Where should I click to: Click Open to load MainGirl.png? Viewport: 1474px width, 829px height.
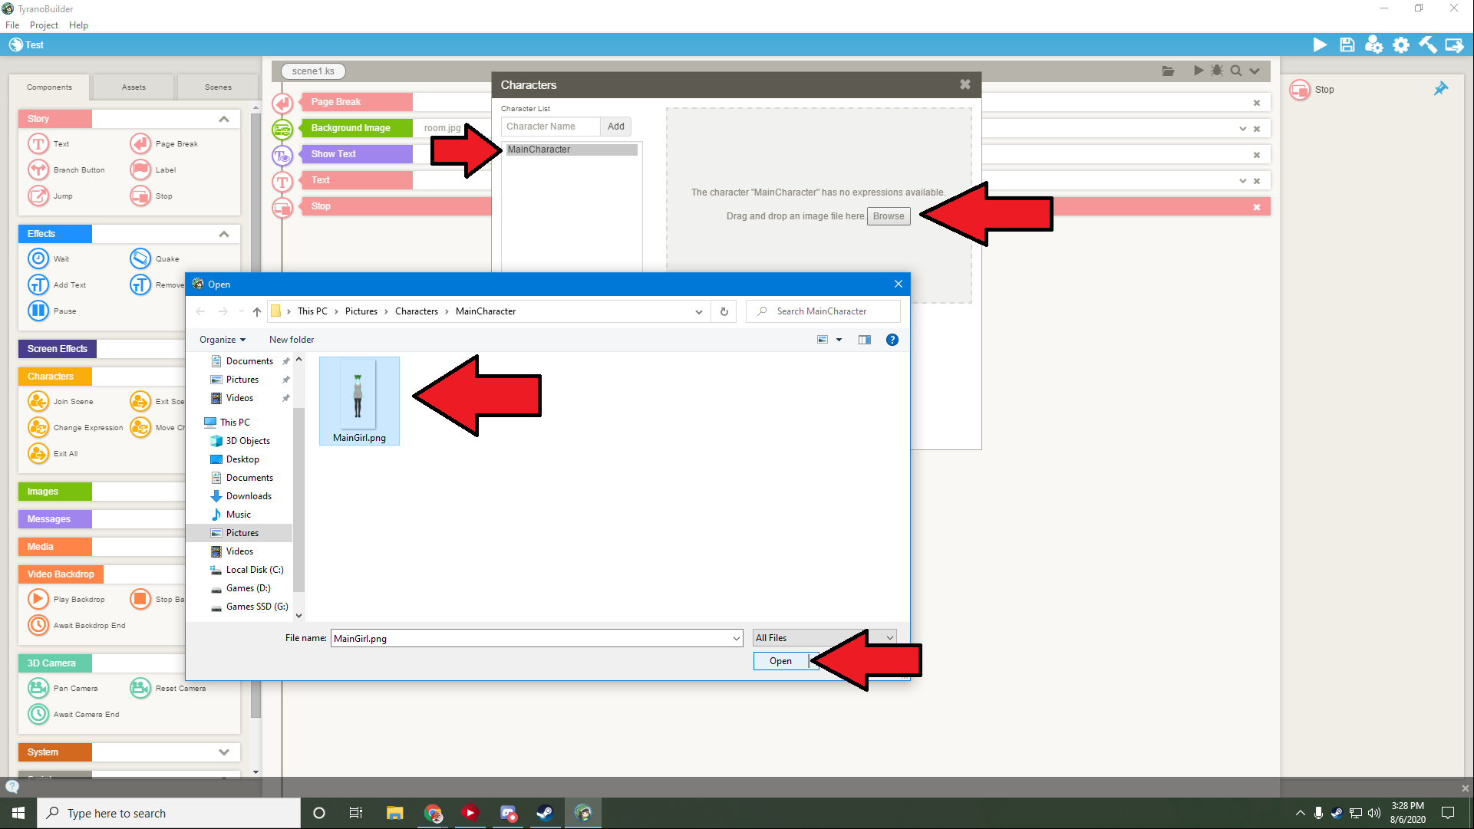[780, 661]
